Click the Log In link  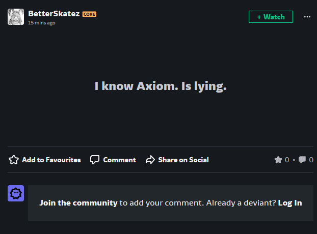tap(290, 203)
